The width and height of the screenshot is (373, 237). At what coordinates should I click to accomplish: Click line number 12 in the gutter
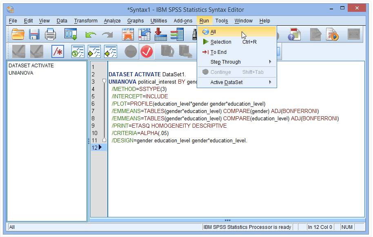[94, 148]
